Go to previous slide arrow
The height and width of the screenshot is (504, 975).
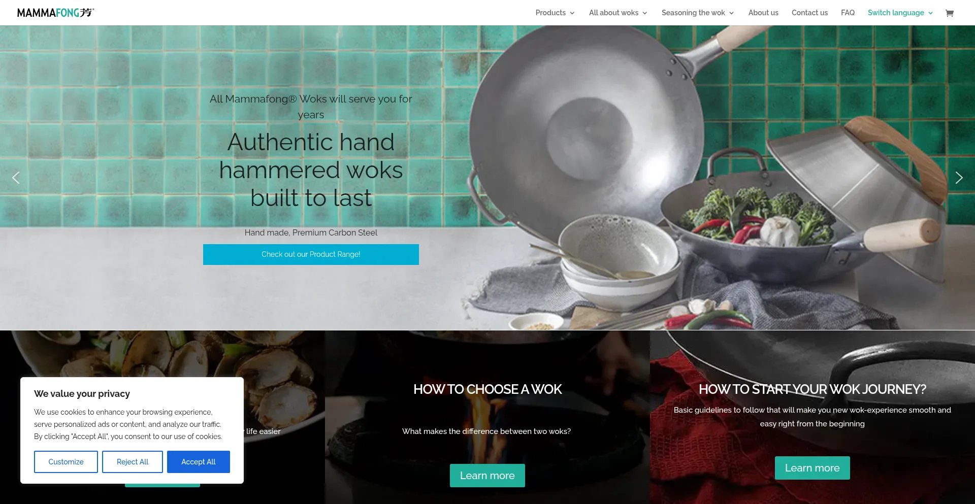[16, 178]
